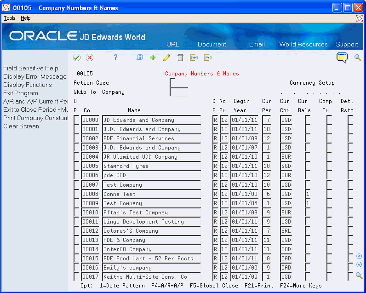
Task: Click 1=Date Pattern option text
Action: click(x=122, y=286)
